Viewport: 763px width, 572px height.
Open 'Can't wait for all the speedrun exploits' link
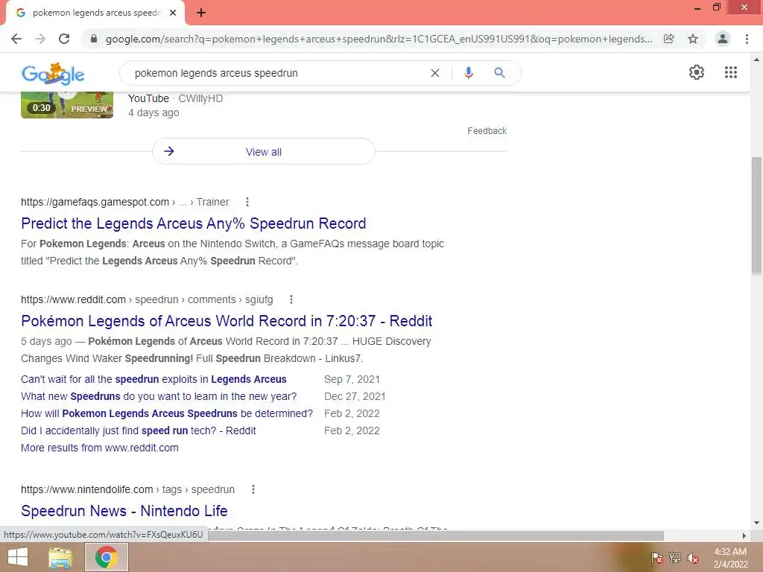153,379
